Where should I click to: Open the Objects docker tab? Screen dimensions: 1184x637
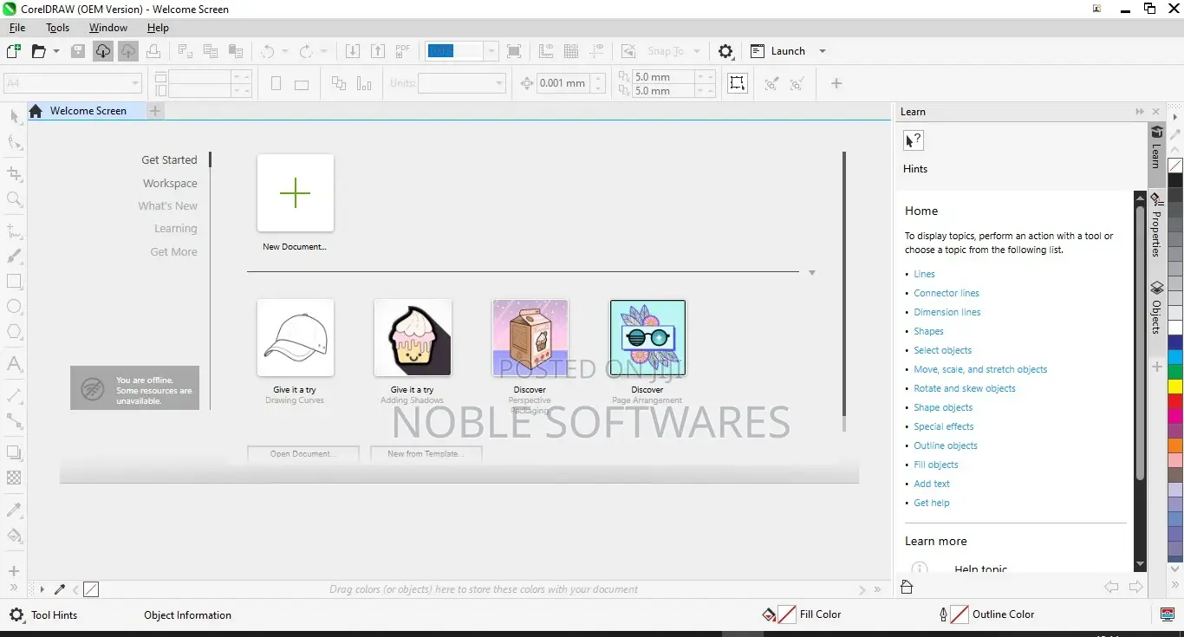[1156, 308]
